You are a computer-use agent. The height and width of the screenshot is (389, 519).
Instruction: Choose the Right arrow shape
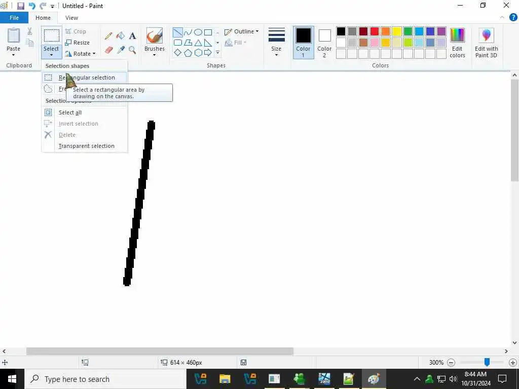coord(208,53)
